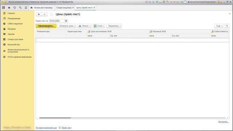Viewport: 233px width, 131px height.
Task: Add the price list form to favorites
Action: [x=52, y=14]
